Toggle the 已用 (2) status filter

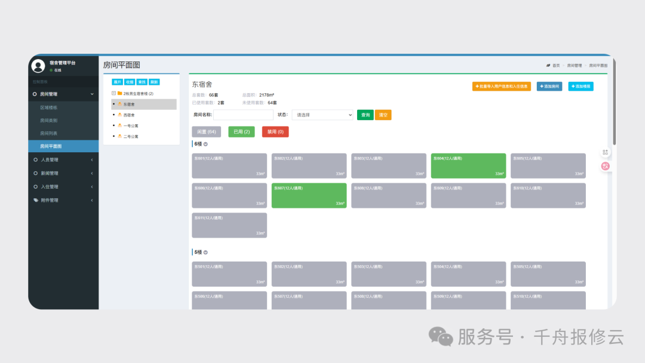(241, 131)
